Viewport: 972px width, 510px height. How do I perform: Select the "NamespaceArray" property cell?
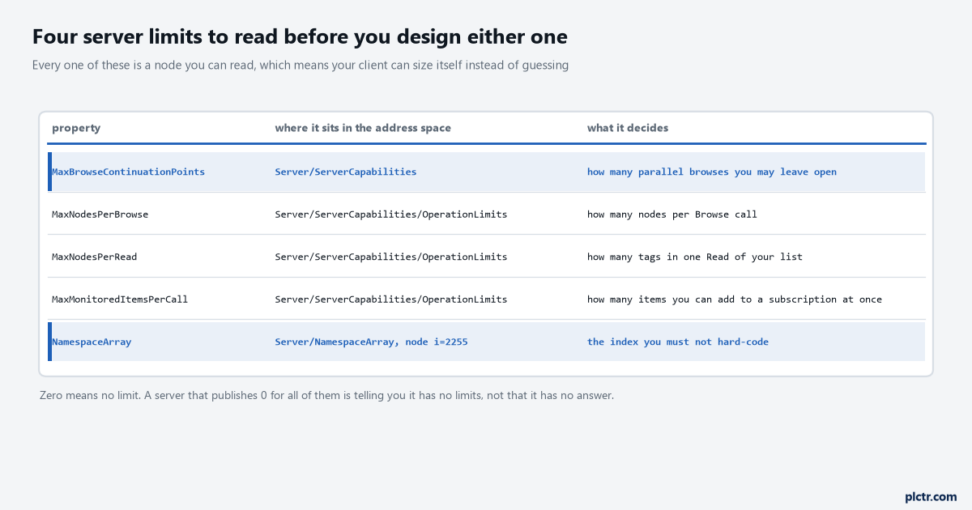92,342
